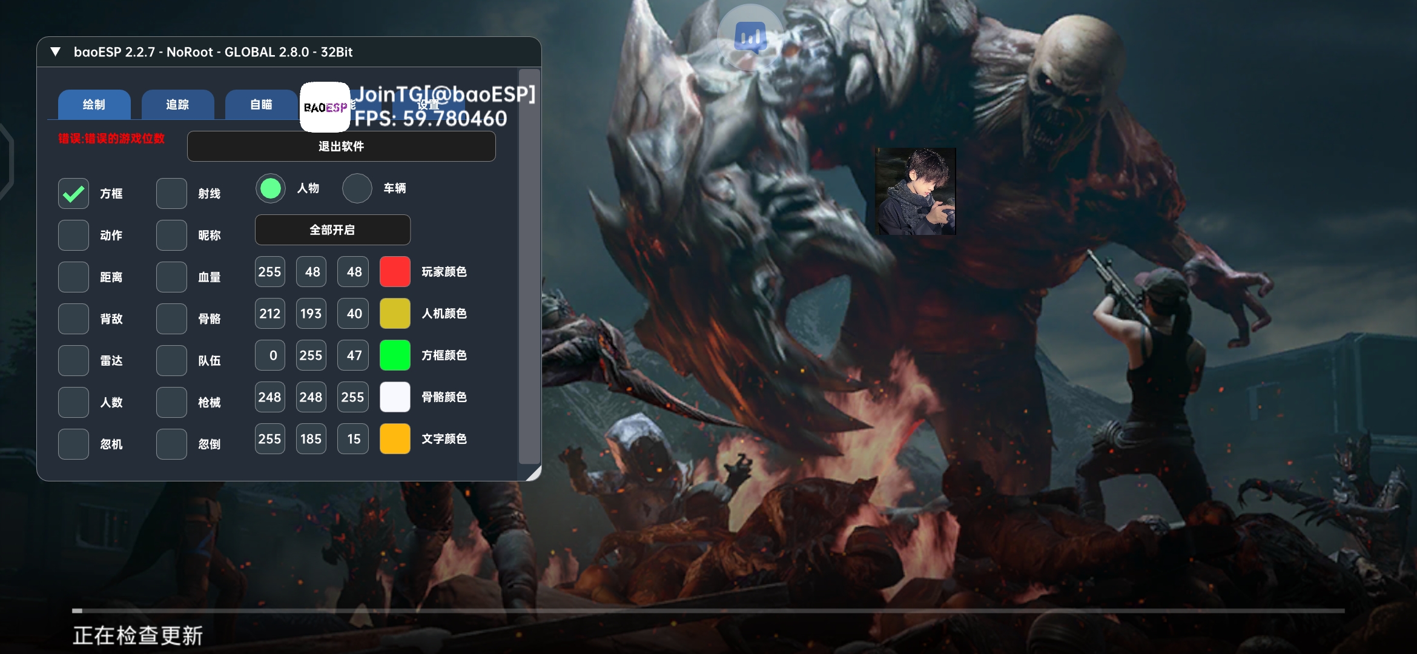Enable the 射线 checkbox
The width and height of the screenshot is (1417, 654).
pos(171,194)
